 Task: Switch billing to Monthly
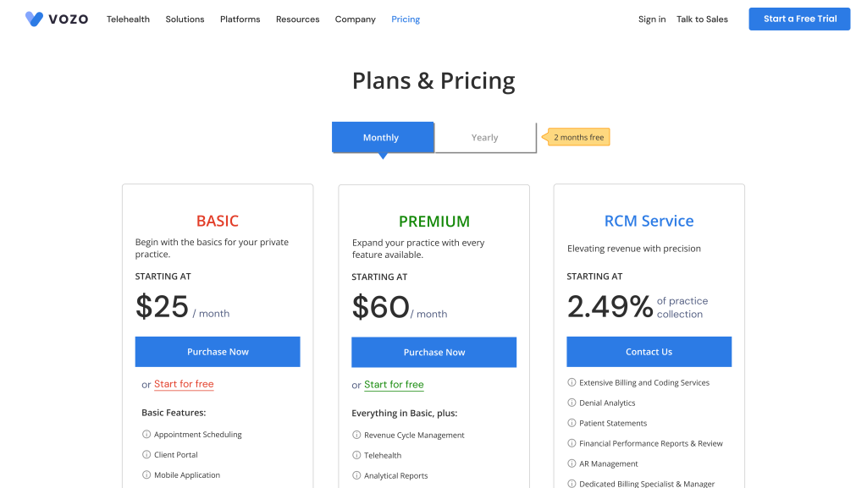tap(383, 138)
